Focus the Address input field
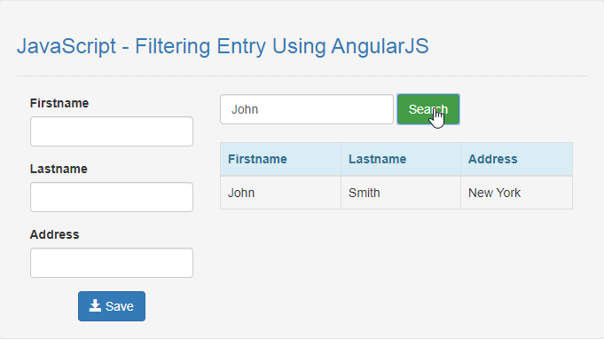 pyautogui.click(x=112, y=263)
